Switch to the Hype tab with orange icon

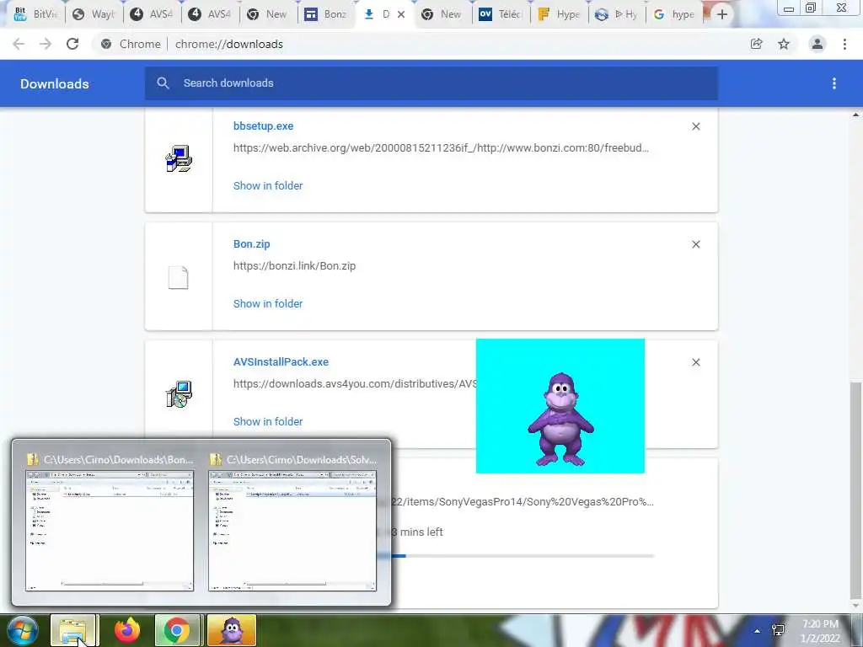(559, 14)
